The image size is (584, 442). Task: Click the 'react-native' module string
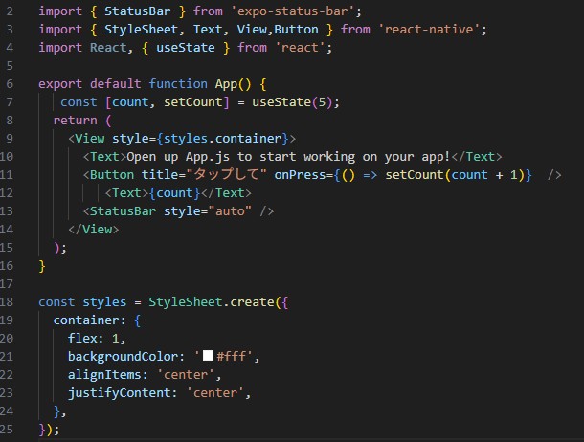pyautogui.click(x=433, y=29)
